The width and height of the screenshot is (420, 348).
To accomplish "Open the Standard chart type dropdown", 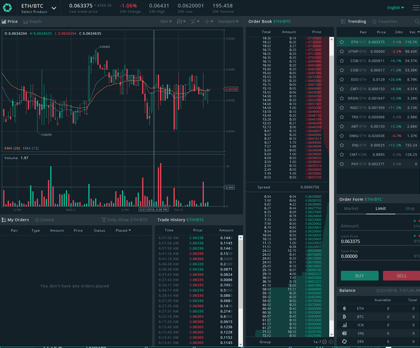I will 228,21.
